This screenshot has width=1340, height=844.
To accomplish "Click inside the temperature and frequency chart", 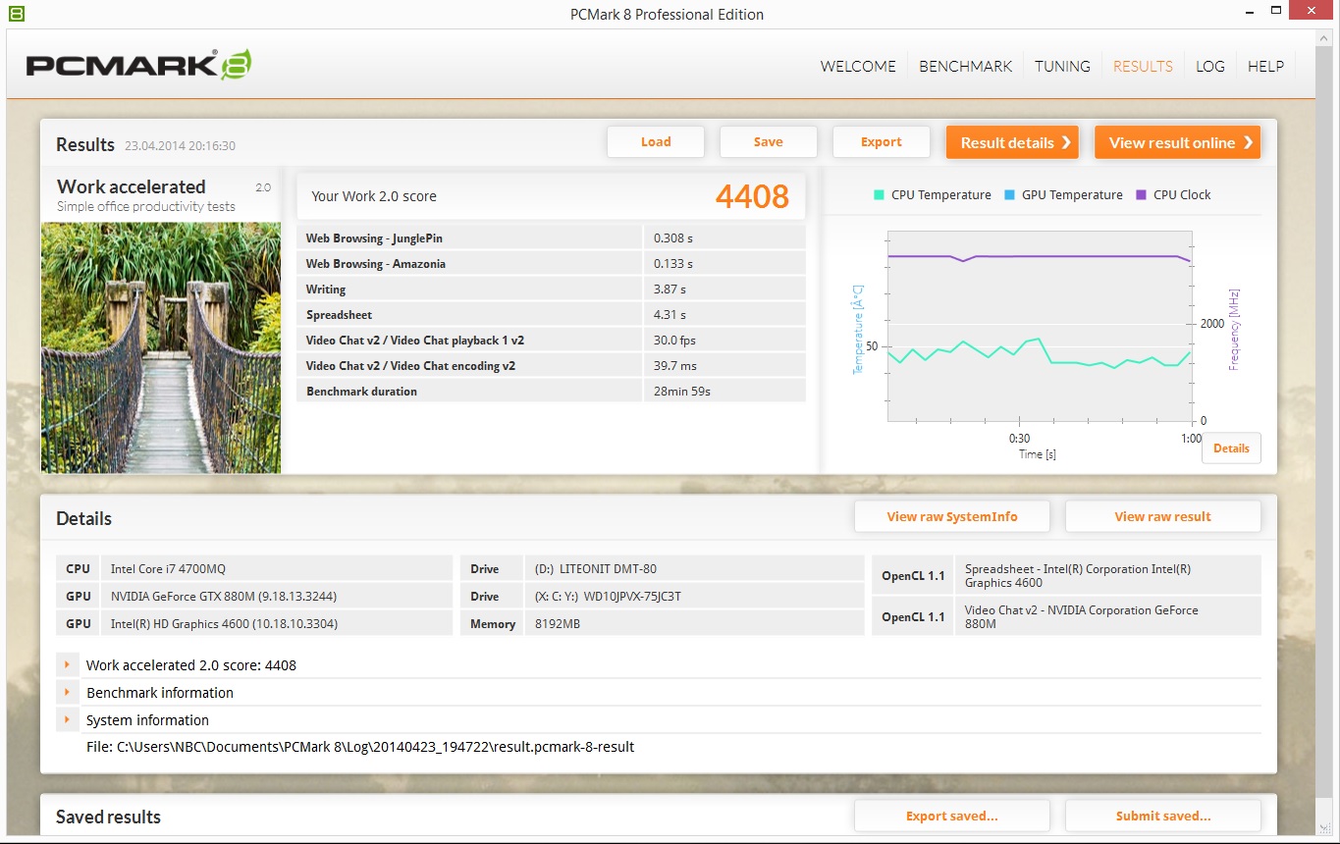I will 1040,327.
